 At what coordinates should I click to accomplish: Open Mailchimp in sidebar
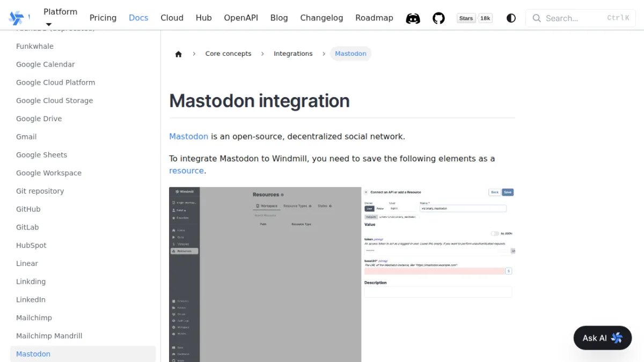click(34, 318)
